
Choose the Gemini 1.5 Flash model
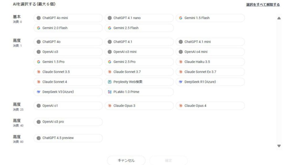[x=210, y=18]
